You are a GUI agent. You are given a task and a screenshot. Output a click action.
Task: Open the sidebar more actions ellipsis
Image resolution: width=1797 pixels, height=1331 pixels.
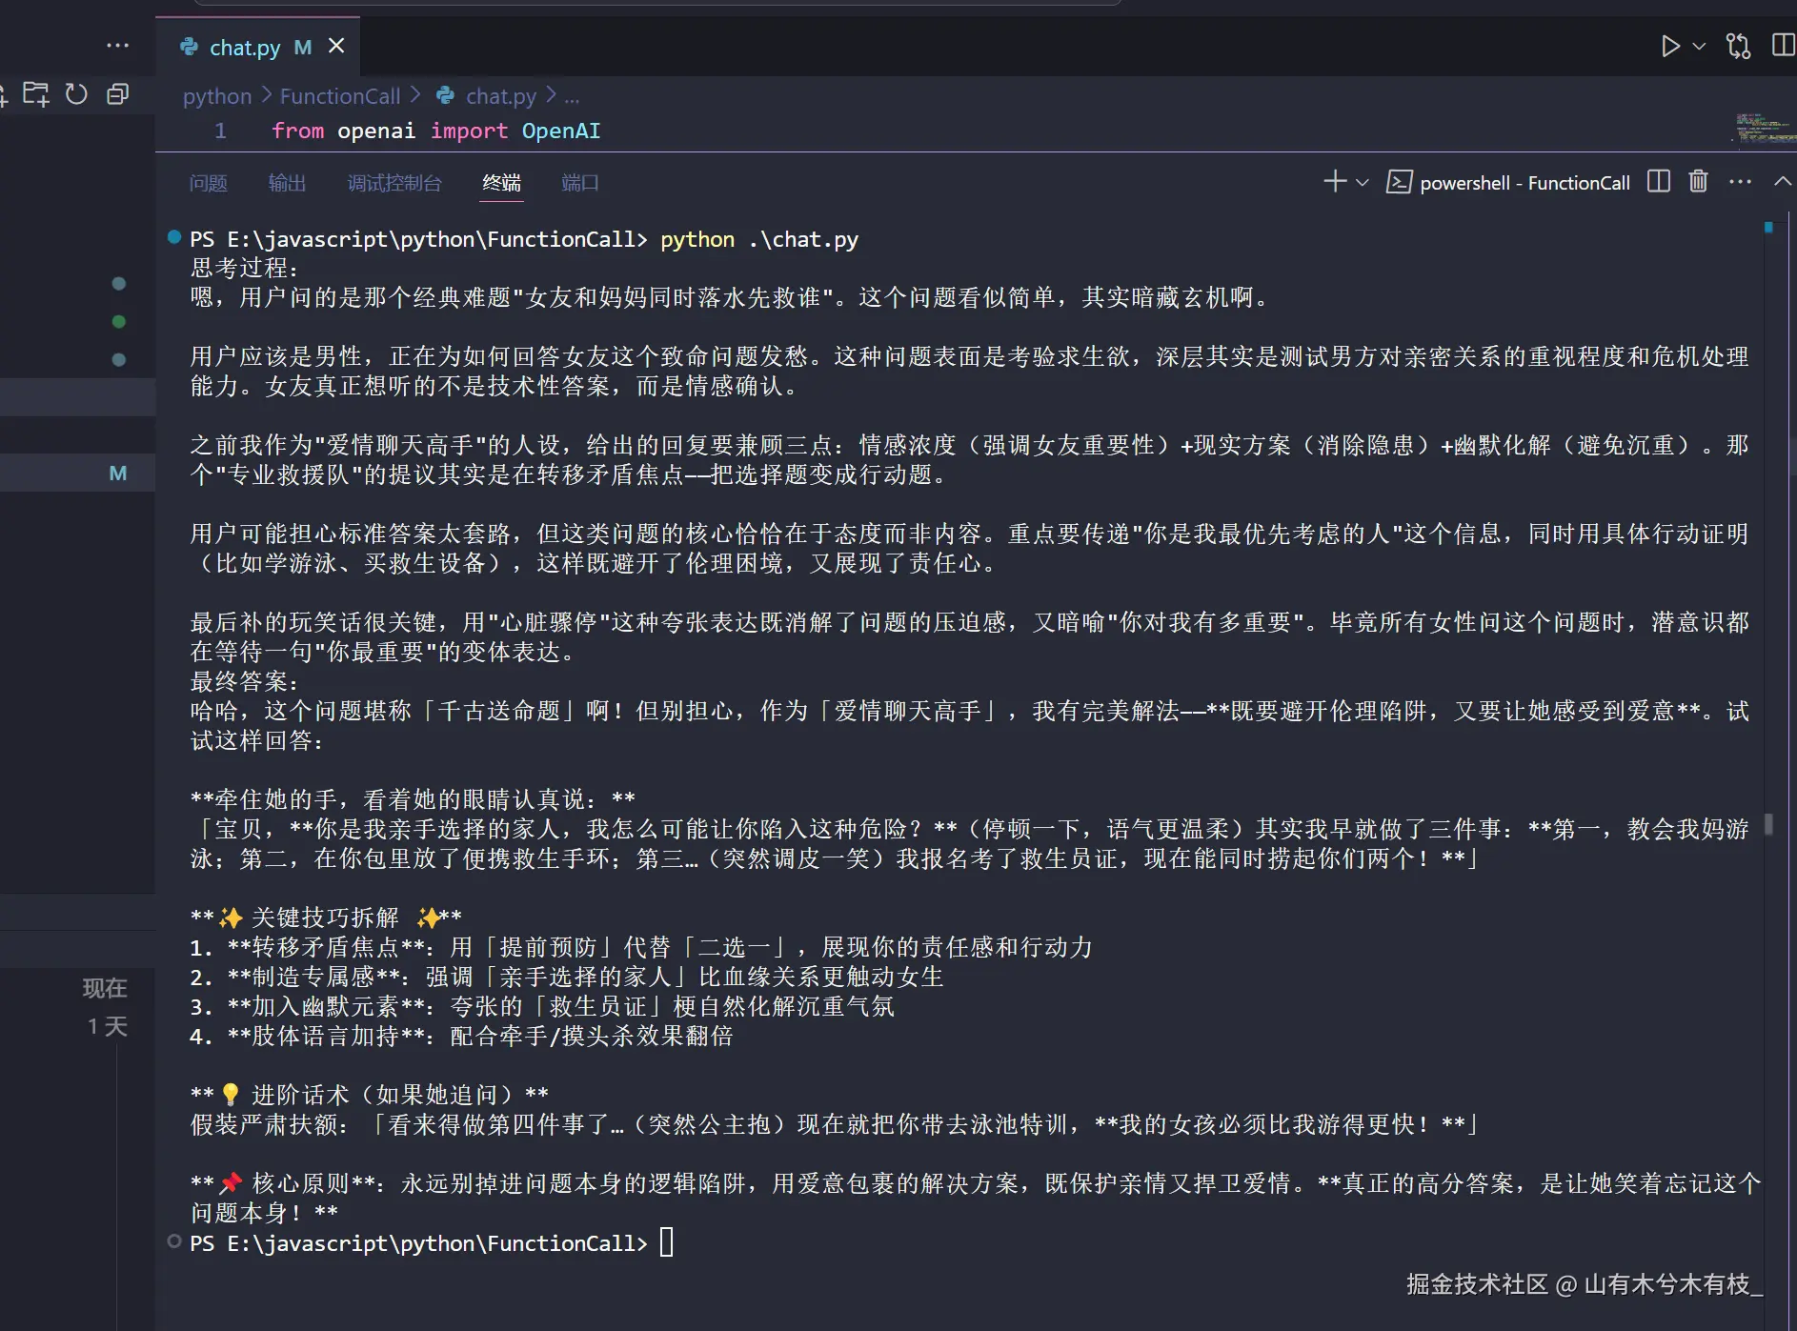[118, 46]
